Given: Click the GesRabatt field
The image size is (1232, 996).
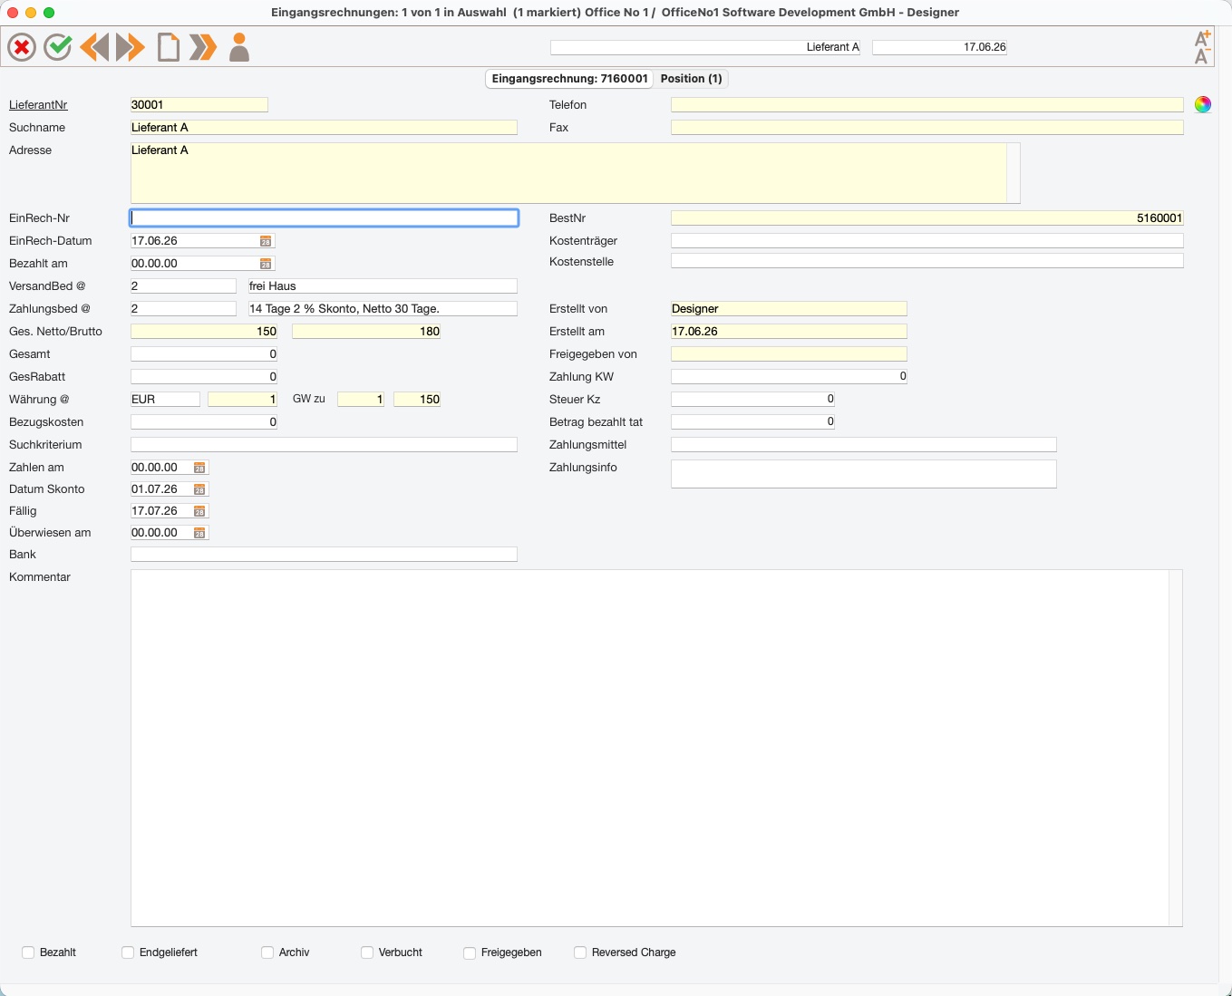Looking at the screenshot, I should pyautogui.click(x=204, y=377).
